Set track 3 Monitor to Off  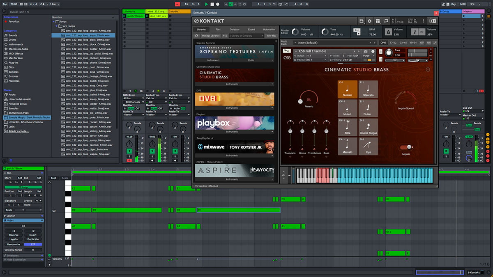coord(183,108)
